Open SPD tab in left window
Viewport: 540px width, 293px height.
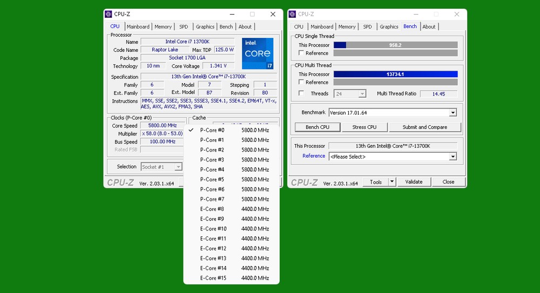[x=184, y=27]
